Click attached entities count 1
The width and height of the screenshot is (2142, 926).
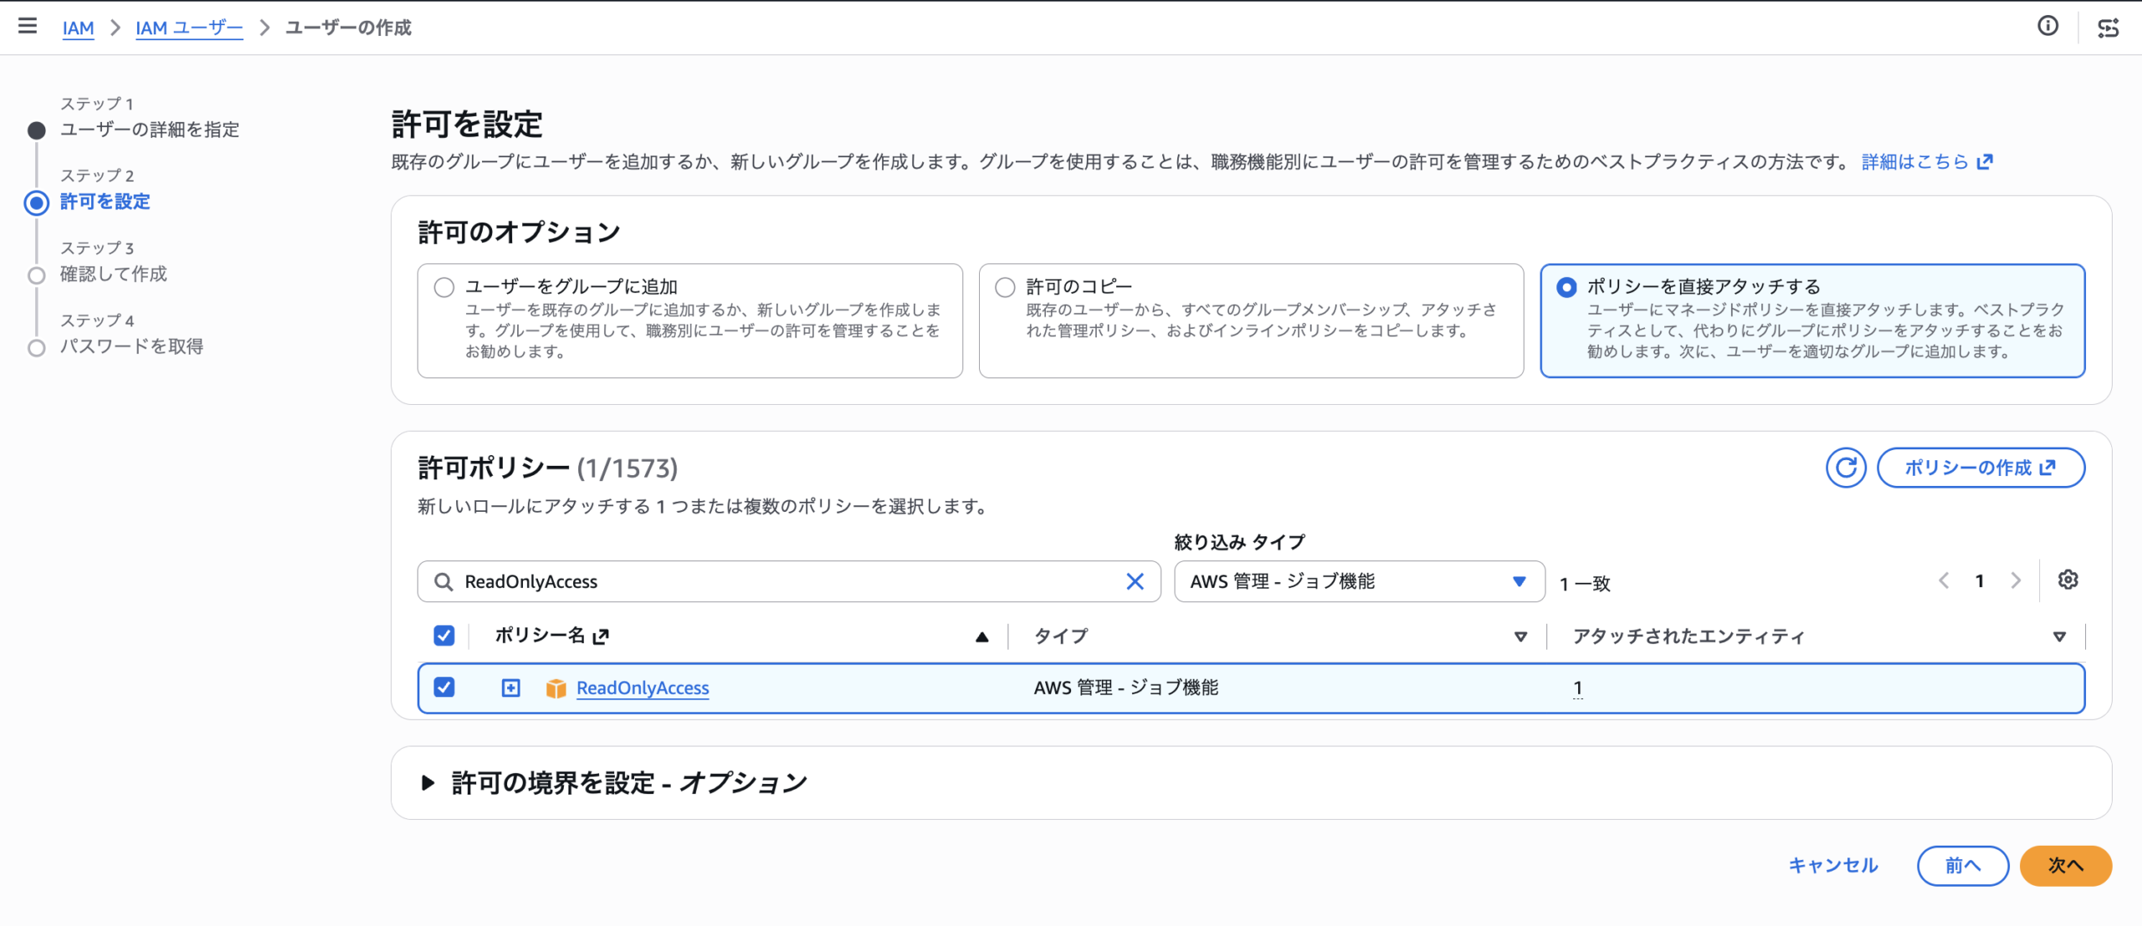[1577, 688]
